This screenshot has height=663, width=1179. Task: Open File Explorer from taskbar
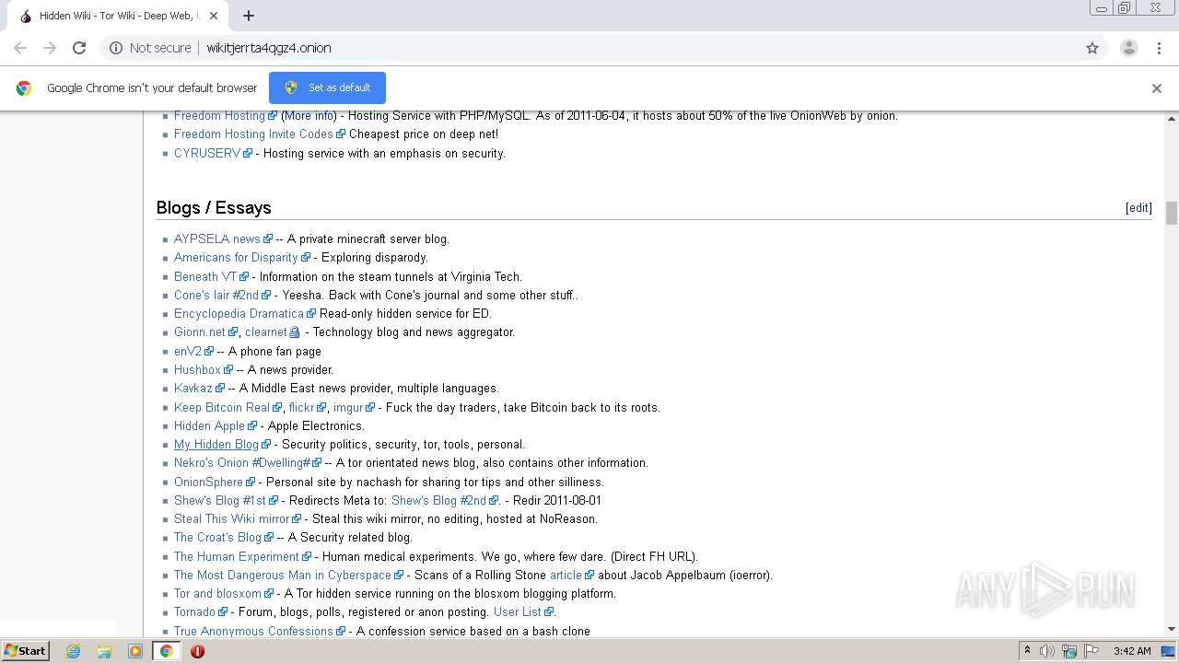(x=104, y=651)
